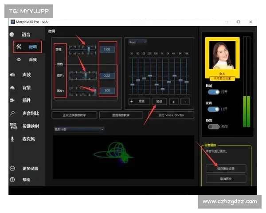This screenshot has width=266, height=213.
Task: Click the 语音设置已更改 status text
Action: click(216, 151)
